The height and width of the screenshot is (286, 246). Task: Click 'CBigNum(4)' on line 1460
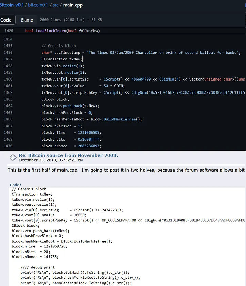(170, 79)
